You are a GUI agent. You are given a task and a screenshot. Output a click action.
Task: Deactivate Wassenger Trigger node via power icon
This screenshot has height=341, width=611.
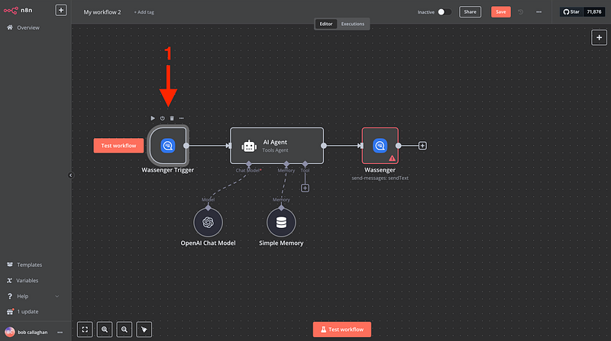click(162, 118)
